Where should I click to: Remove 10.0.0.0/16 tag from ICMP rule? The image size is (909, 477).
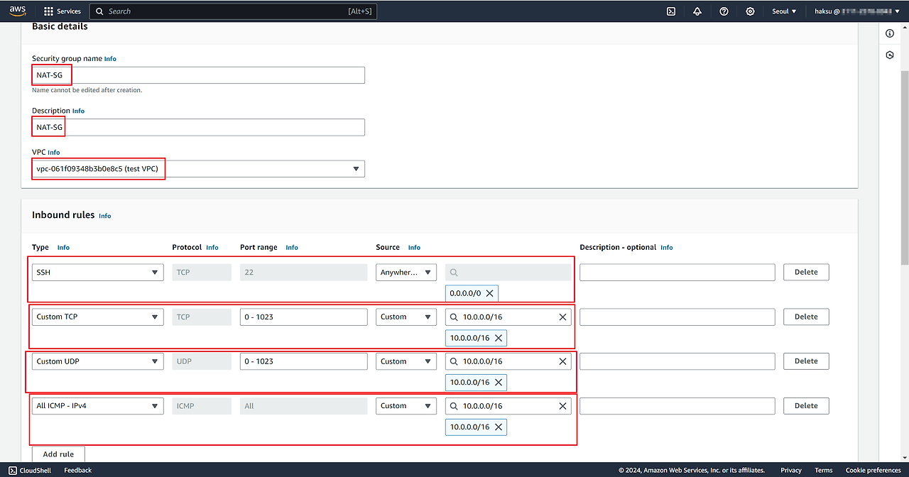pyautogui.click(x=498, y=427)
